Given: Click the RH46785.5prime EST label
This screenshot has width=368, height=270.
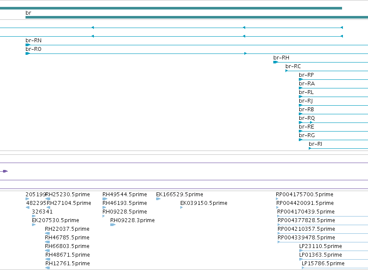Looking at the screenshot, I should pos(67,238).
